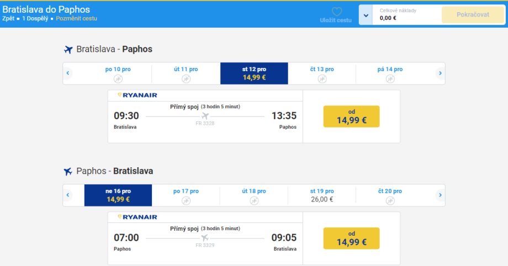Image resolution: width=508 pixels, height=266 pixels.
Task: Choose the čt 13 pro outbound date
Action: click(322, 73)
